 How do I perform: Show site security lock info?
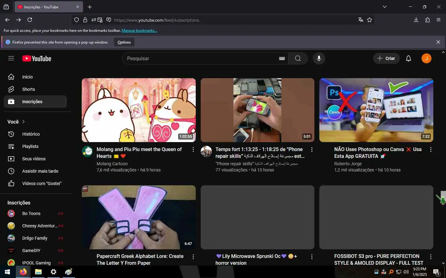[85, 20]
